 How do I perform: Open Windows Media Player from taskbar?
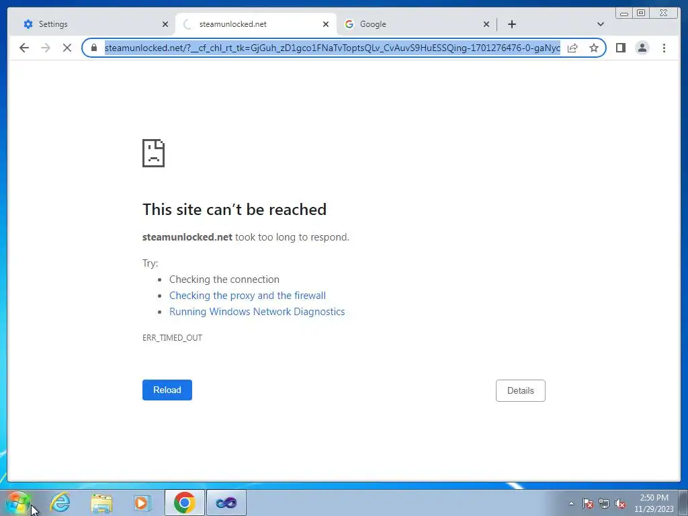tap(142, 503)
